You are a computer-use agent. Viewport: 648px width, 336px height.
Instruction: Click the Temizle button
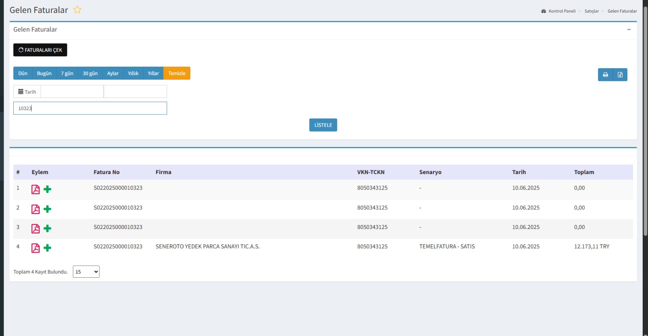177,73
